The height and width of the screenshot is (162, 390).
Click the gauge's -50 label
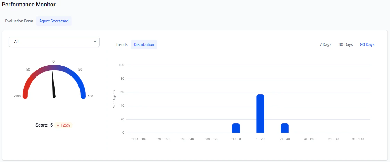tap(27, 70)
